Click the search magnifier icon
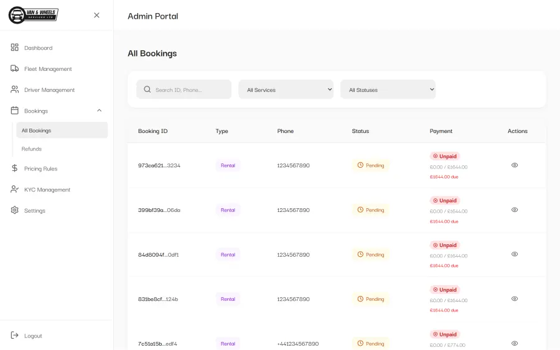 coord(147,89)
